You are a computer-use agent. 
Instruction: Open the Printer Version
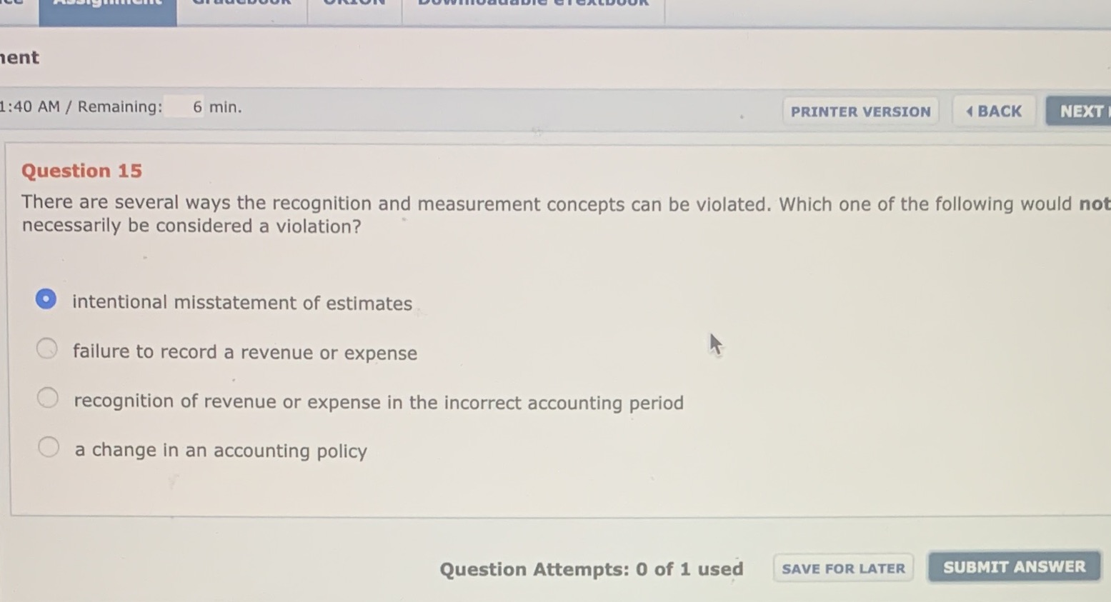[860, 111]
